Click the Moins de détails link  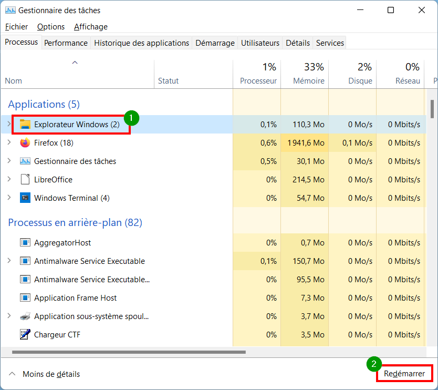pyautogui.click(x=51, y=374)
